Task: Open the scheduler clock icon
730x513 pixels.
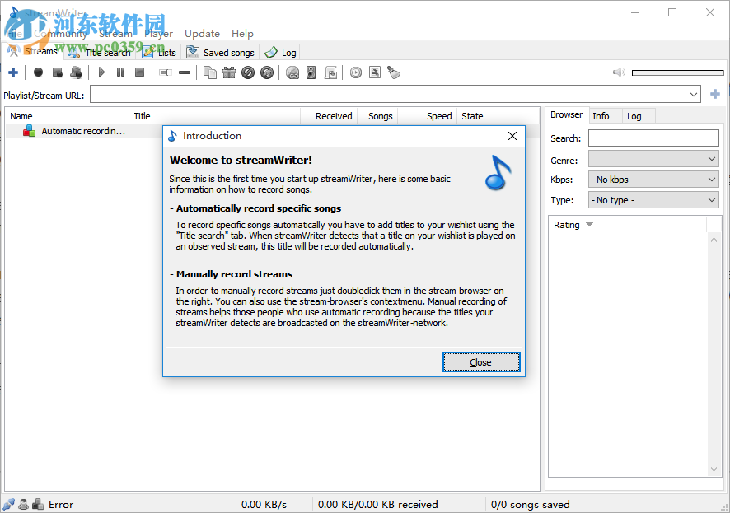Action: [x=355, y=72]
